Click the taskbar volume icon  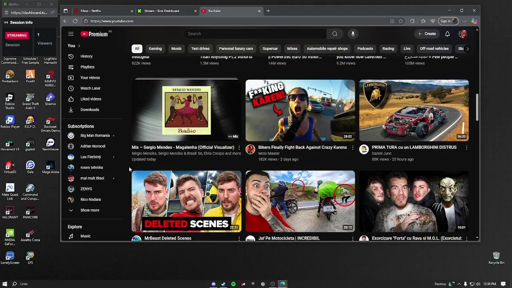point(478,284)
